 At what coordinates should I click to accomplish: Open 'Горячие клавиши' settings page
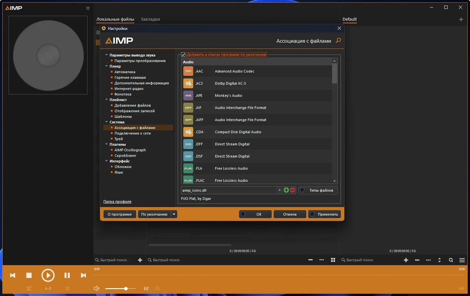point(130,78)
